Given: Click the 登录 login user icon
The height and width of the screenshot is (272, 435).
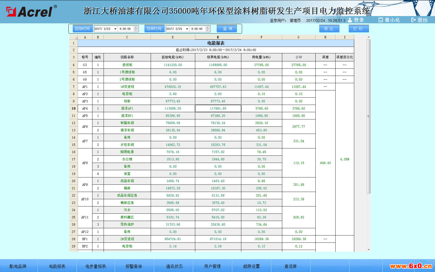Looking at the screenshot, I should (350, 20).
